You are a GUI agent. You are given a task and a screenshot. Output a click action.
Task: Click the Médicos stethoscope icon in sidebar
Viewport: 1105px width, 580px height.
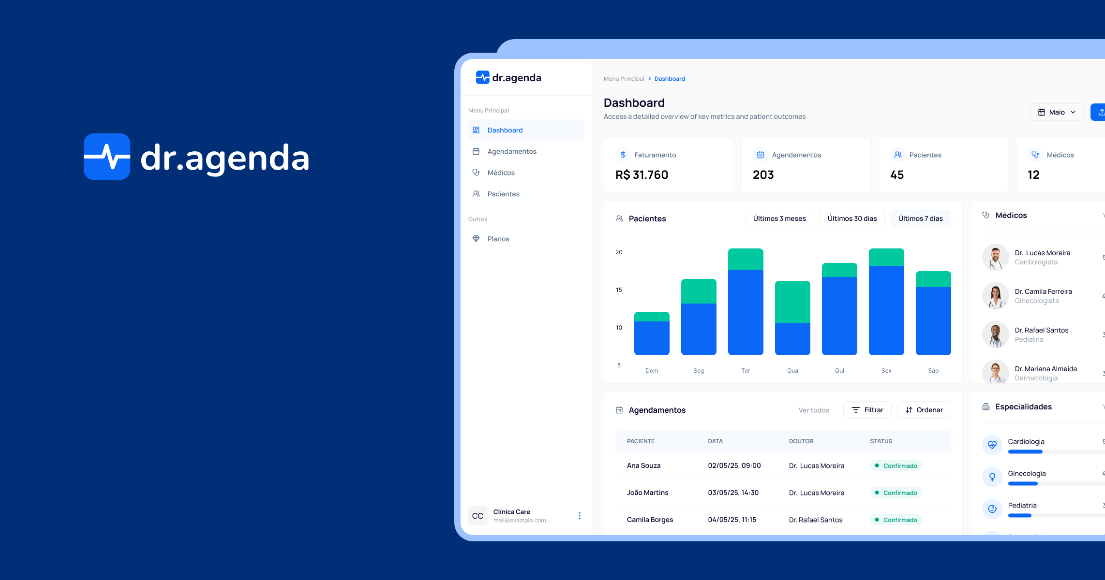[476, 173]
